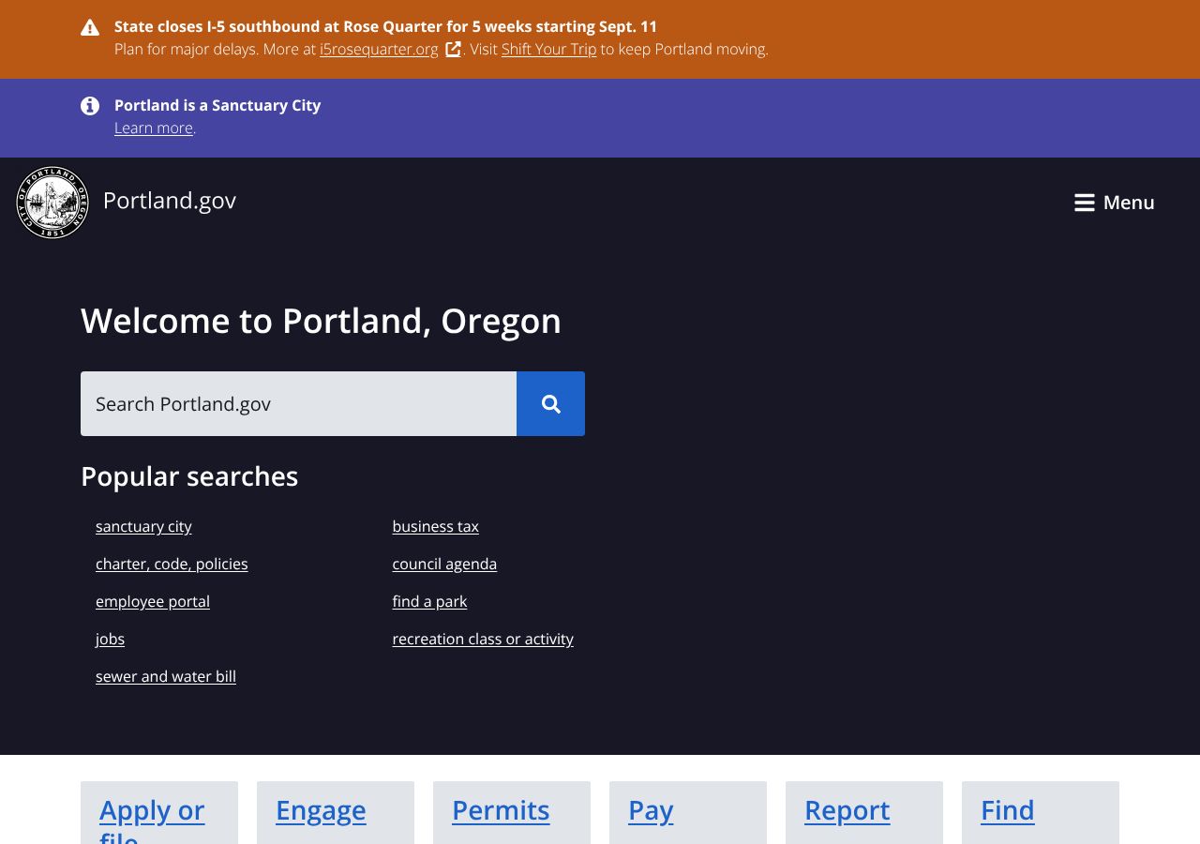Click the warning triangle alert icon
Viewport: 1200px width, 844px height.
coord(90,27)
